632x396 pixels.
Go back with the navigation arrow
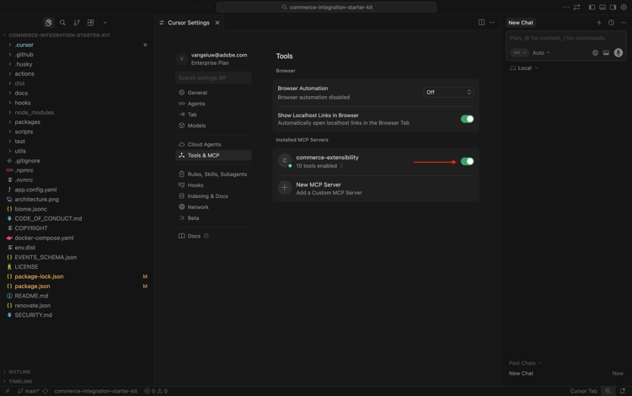[197, 8]
